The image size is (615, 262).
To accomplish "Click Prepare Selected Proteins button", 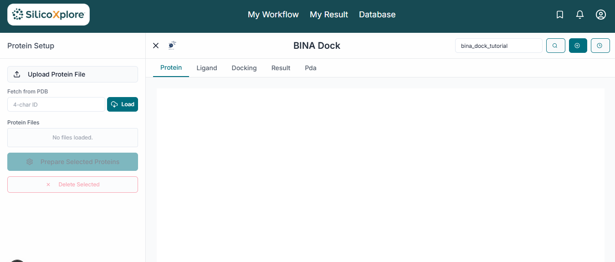I will (x=72, y=162).
